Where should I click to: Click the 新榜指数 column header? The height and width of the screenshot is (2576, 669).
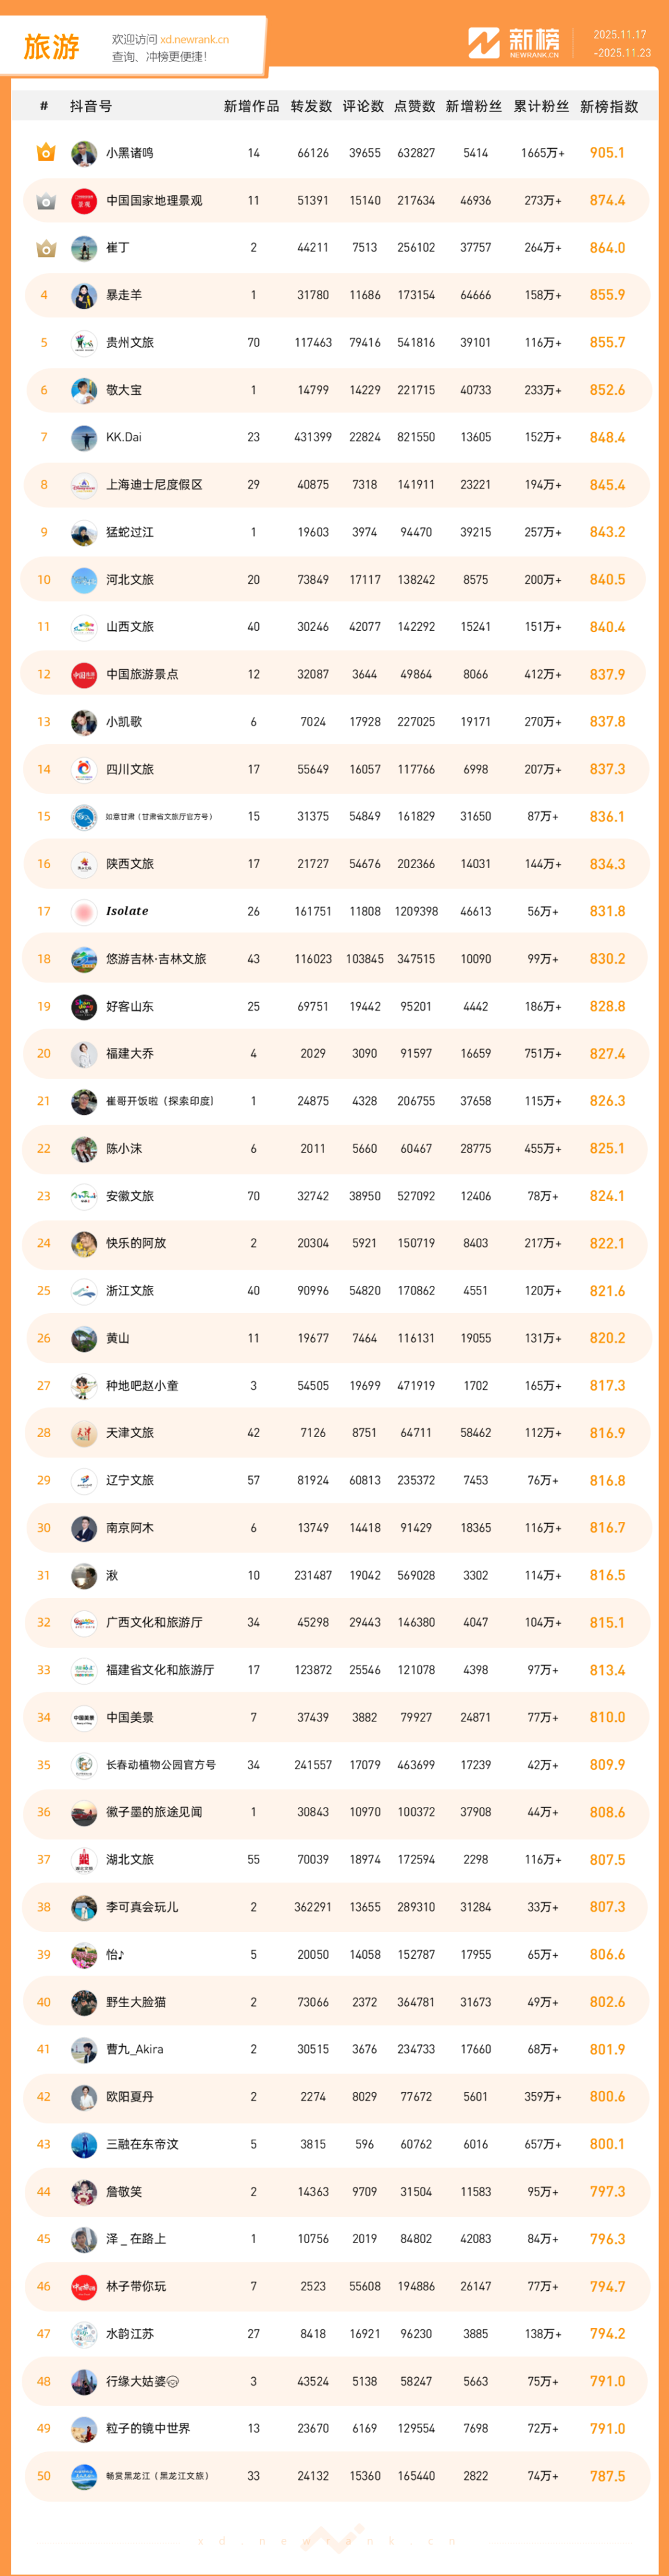tap(608, 106)
